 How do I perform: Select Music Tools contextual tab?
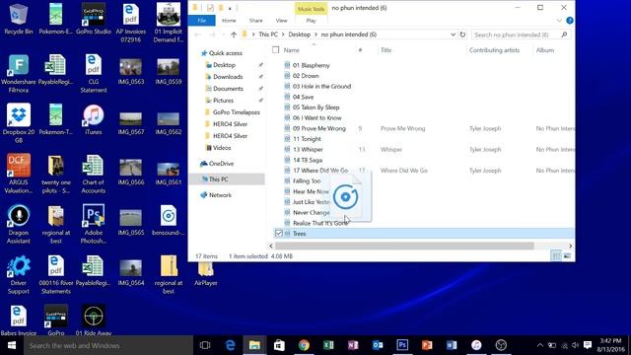pos(311,9)
